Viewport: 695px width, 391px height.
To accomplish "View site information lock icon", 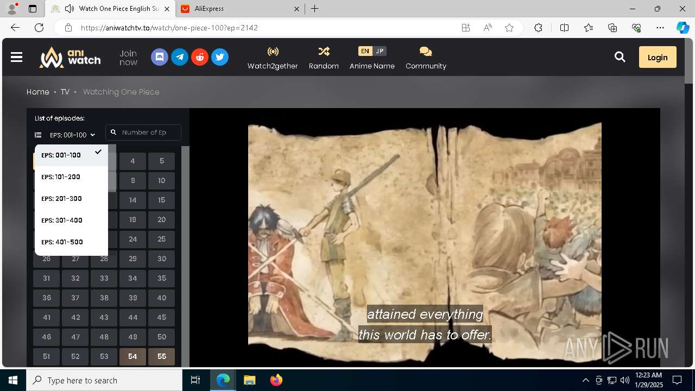I will 68,28.
